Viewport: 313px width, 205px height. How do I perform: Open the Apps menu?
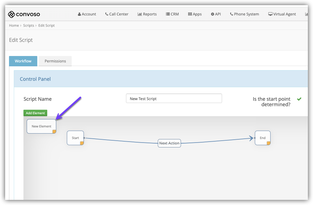click(x=195, y=14)
